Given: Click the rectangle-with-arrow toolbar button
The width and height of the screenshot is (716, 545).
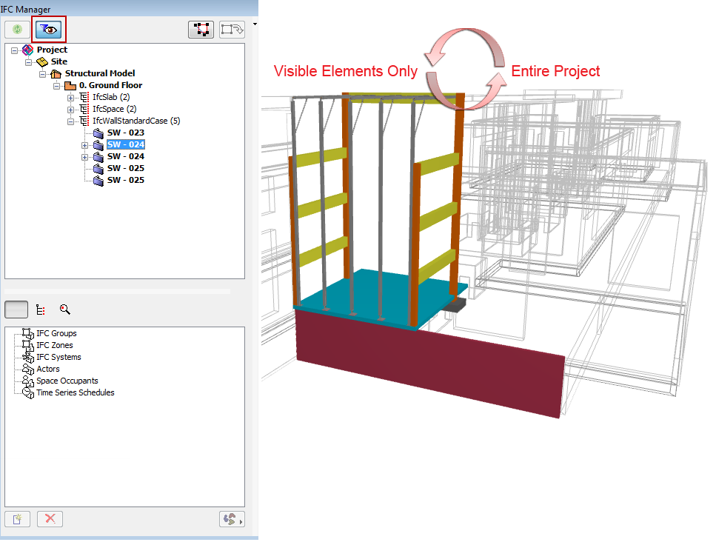Looking at the screenshot, I should click(x=232, y=30).
